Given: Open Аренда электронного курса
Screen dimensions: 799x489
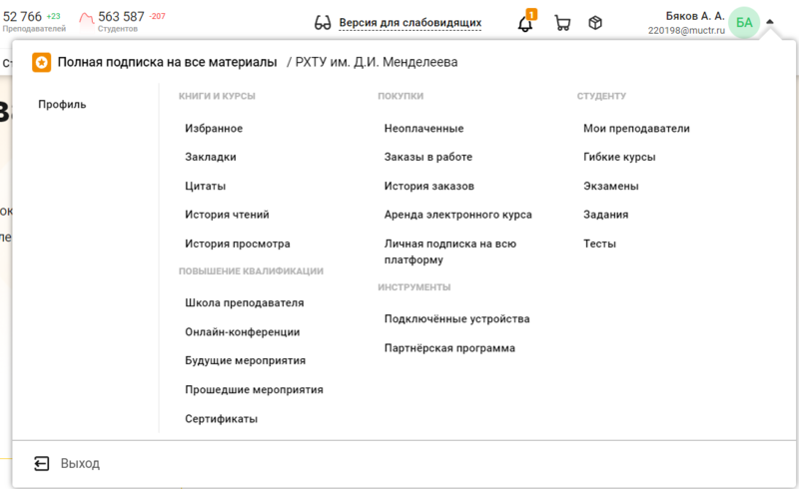Looking at the screenshot, I should pyautogui.click(x=458, y=215).
